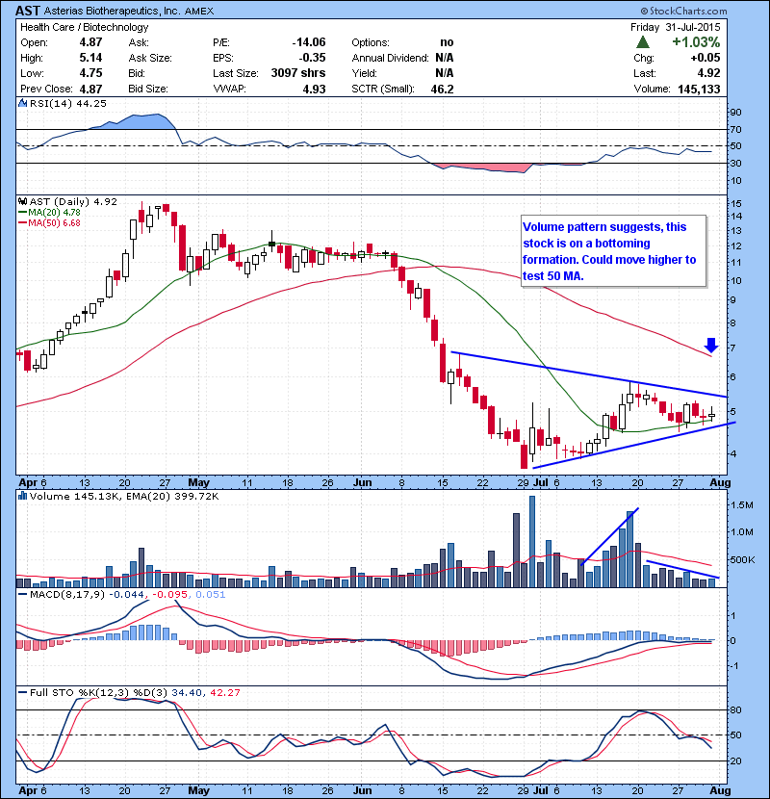This screenshot has height=799, width=770.
Task: Click the dark blue MACD legend line marker
Action: (x=22, y=595)
